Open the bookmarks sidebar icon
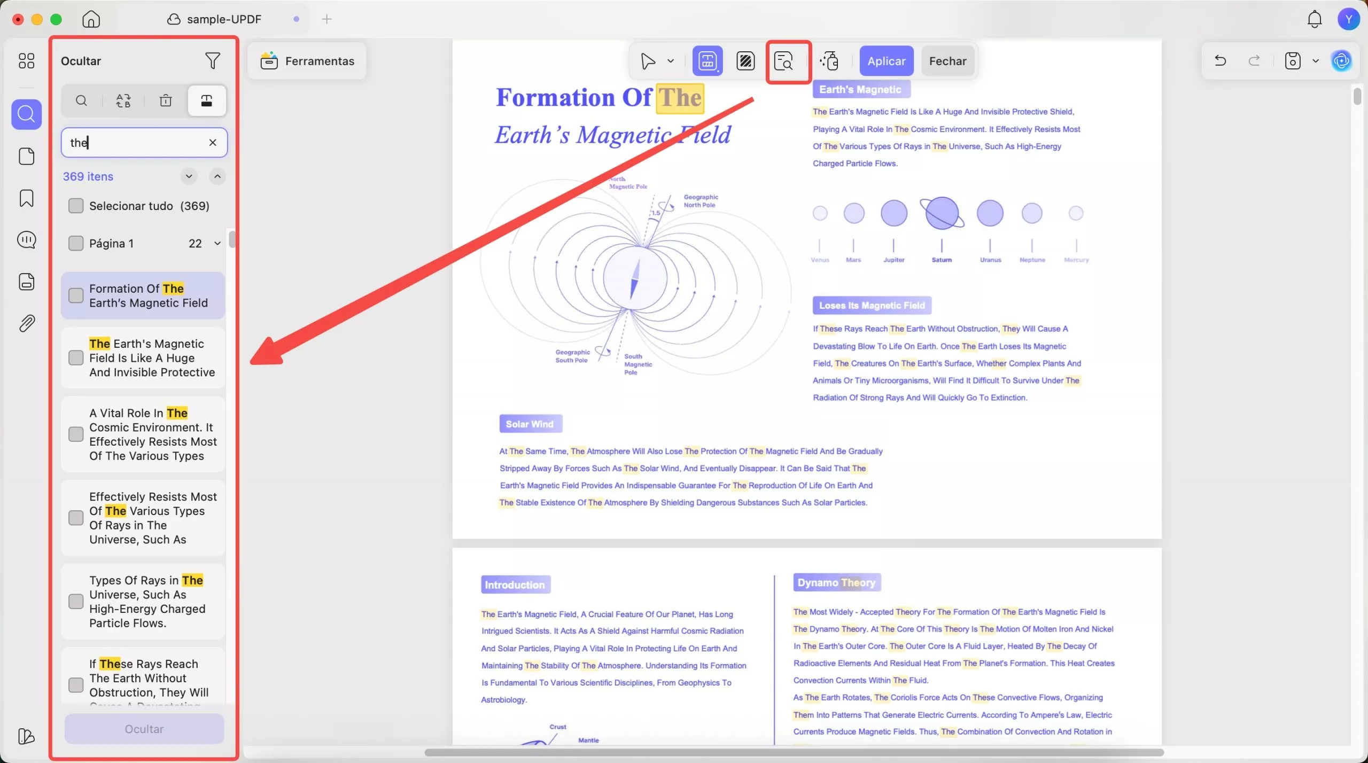This screenshot has width=1368, height=763. point(26,198)
